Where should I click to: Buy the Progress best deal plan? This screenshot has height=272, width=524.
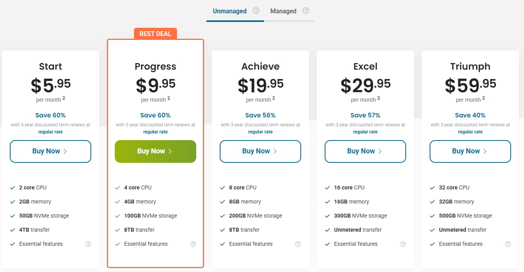tap(155, 151)
